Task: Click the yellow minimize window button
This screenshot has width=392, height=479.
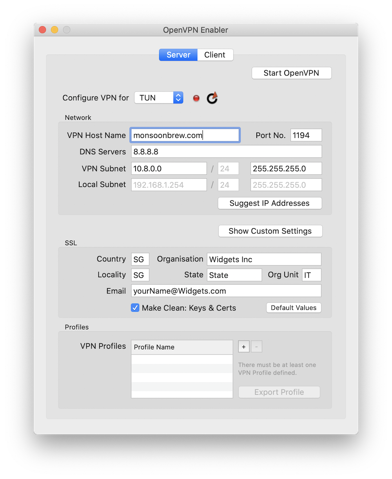Action: coord(54,30)
